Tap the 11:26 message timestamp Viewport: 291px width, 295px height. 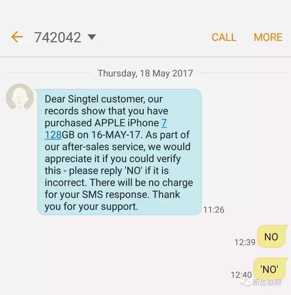click(x=214, y=210)
